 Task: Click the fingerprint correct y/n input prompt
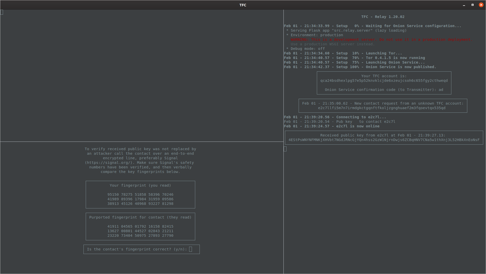pyautogui.click(x=190, y=249)
